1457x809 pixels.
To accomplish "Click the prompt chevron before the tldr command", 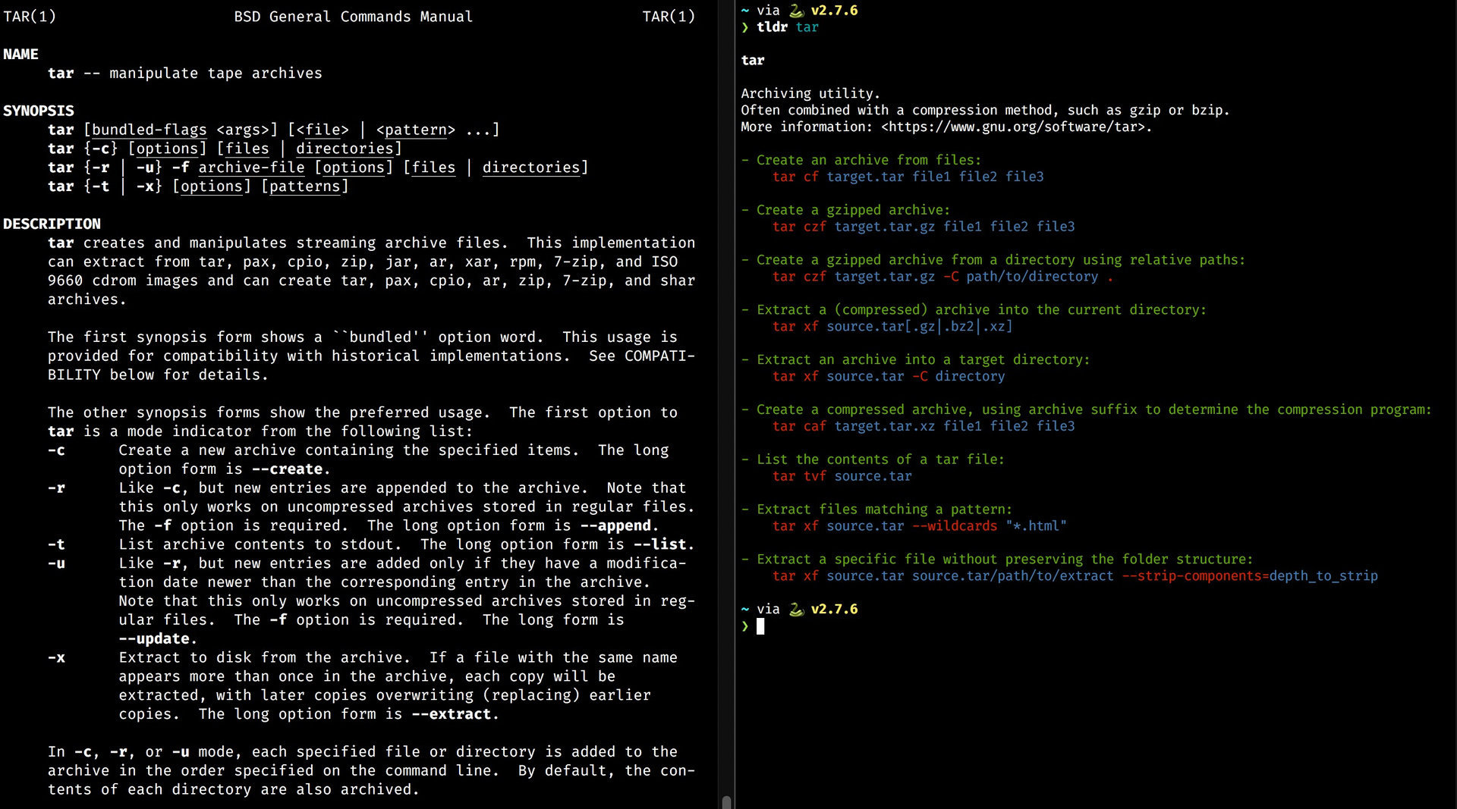I will [x=745, y=27].
